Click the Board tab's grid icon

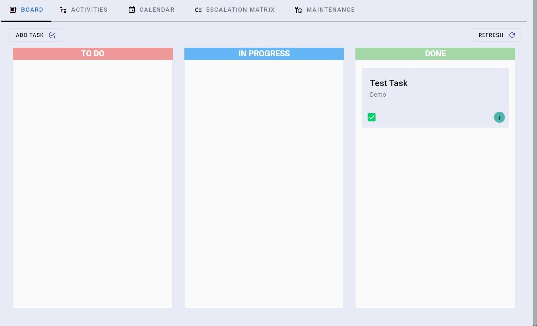[x=13, y=10]
